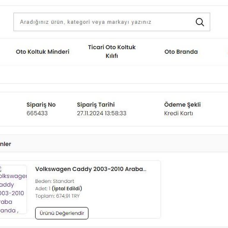Click the Adet: 1 quantity text
Viewport: 228px width, 228px height.
coord(43,189)
